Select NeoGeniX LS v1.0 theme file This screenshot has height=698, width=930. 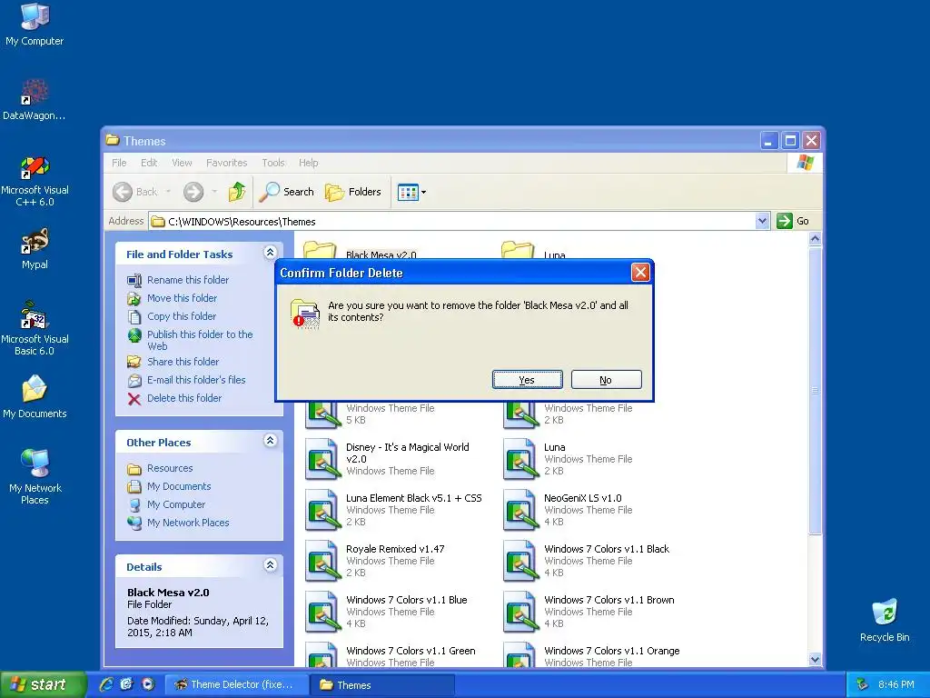(569, 509)
